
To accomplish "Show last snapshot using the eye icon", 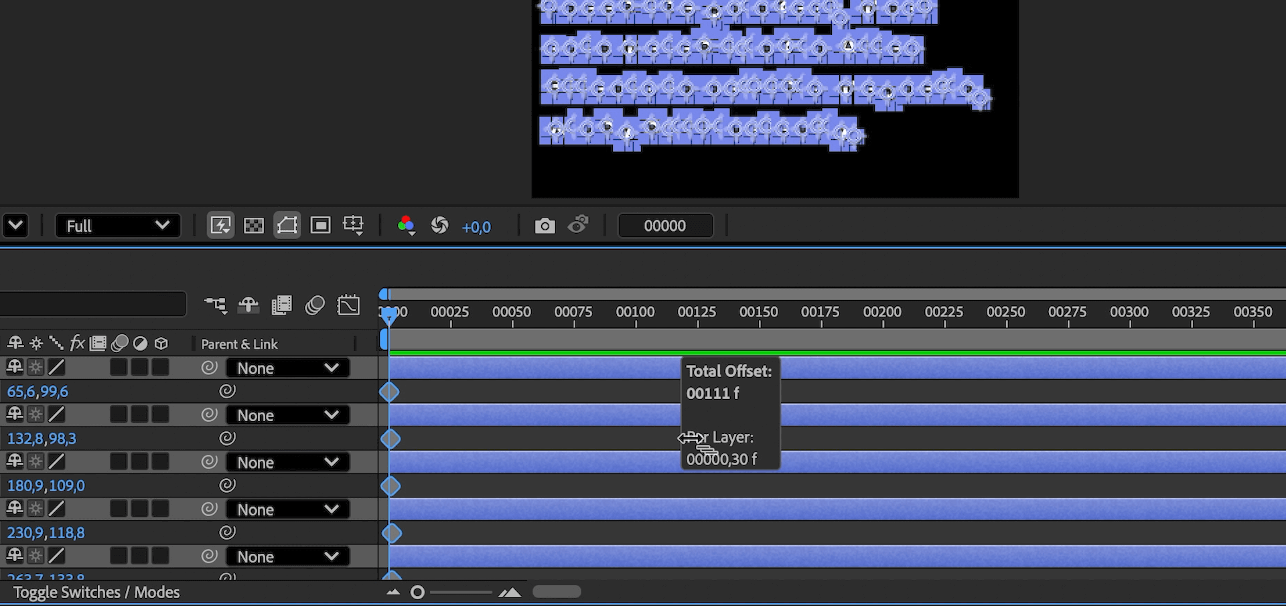I will (x=577, y=225).
